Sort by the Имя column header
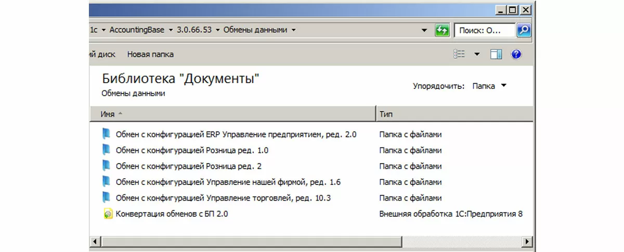 click(x=232, y=113)
